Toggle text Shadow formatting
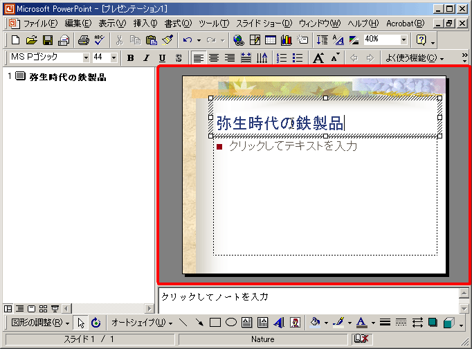 tap(179, 57)
